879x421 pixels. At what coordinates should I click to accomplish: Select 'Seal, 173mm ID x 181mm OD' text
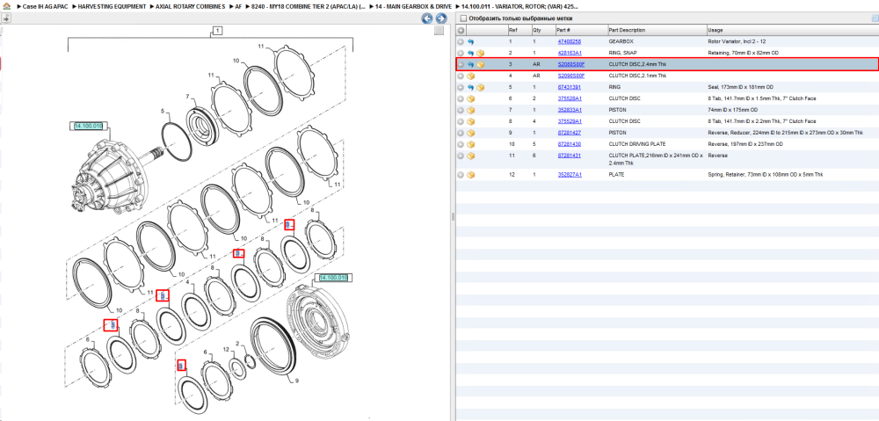[740, 87]
